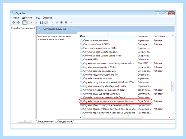This screenshot has height=139, width=186.
Task: Switch to the Стандартный tab
Action: pos(64,121)
